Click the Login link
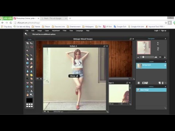175x131 pixels. [156, 31]
